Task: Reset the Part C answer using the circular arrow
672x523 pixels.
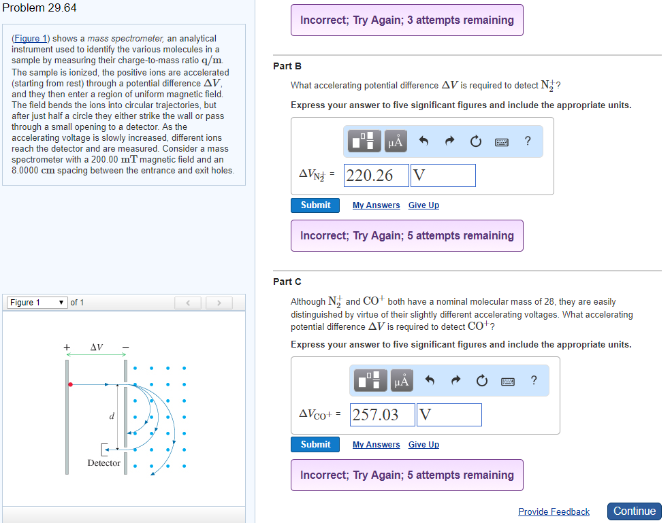Action: pos(481,380)
